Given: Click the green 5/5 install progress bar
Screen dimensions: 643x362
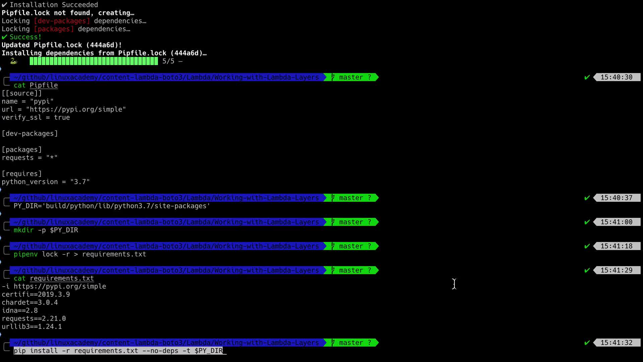Looking at the screenshot, I should click(x=94, y=61).
